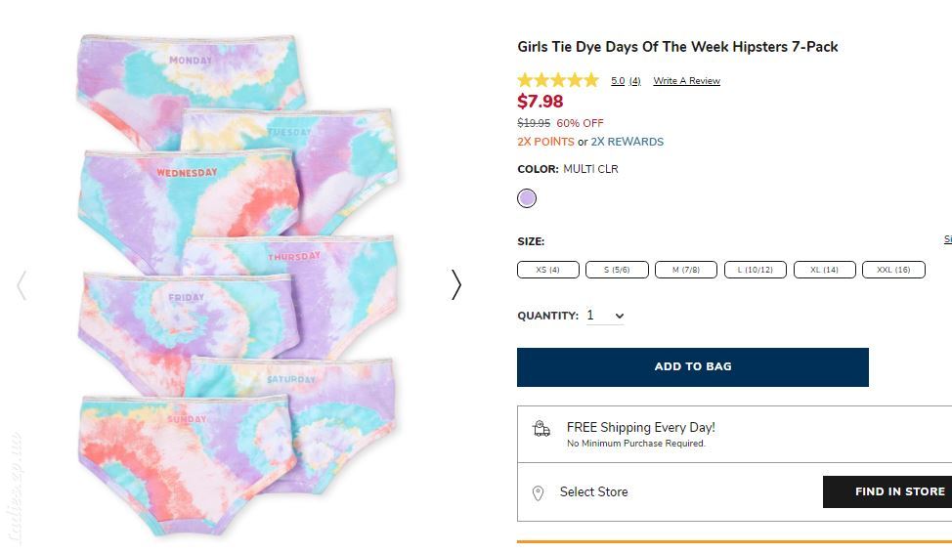This screenshot has height=553, width=952.
Task: Click the free shipping truck icon
Action: pos(541,429)
